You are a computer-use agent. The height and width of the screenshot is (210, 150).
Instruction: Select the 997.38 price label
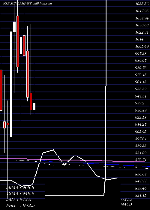coord(141,54)
